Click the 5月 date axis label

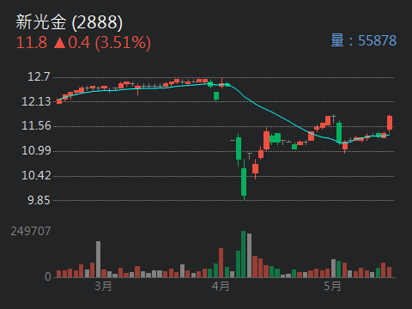point(332,286)
